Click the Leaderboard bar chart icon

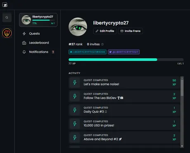tap(24, 43)
